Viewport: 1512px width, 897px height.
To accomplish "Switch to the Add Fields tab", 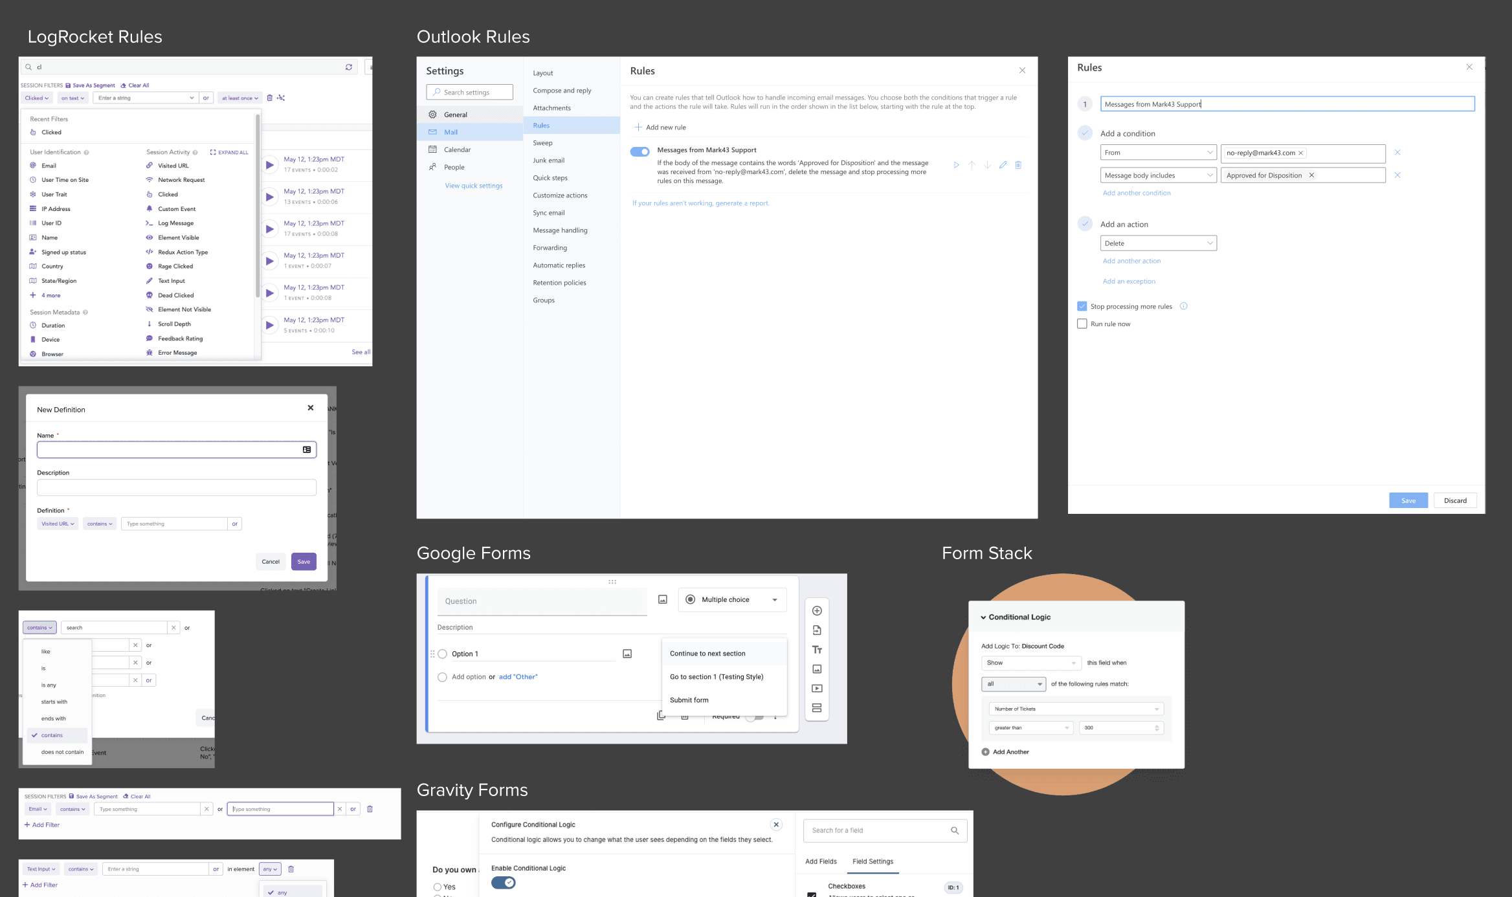I will (x=821, y=861).
